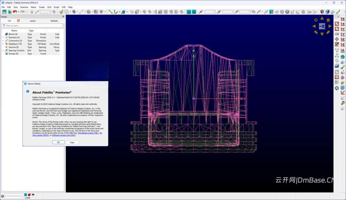Click the straight green line segment tool

(111, 12)
